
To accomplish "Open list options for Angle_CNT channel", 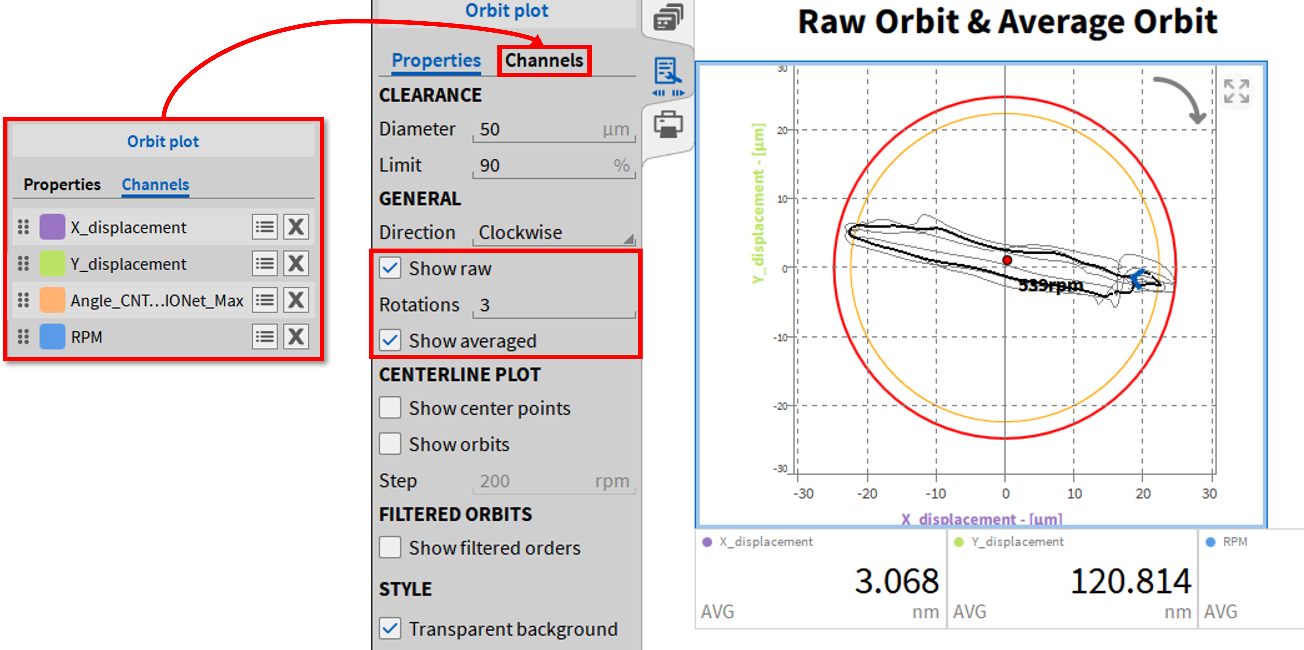I will (265, 301).
